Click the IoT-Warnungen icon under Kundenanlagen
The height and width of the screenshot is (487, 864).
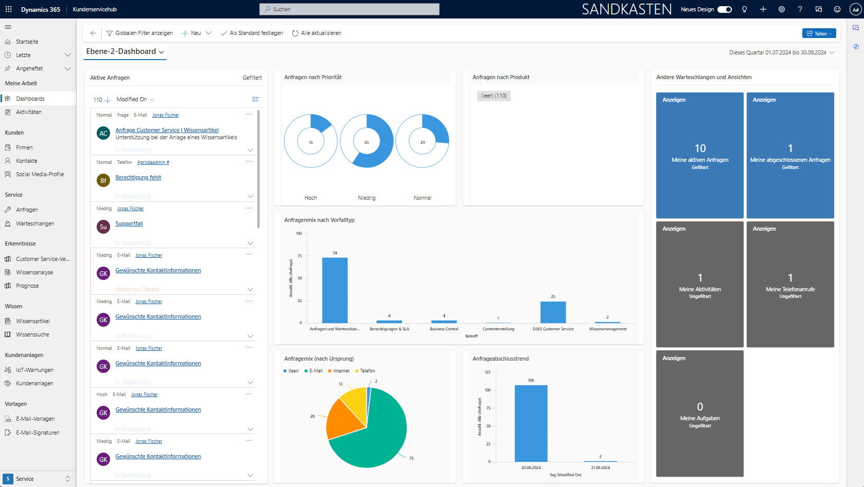point(8,369)
